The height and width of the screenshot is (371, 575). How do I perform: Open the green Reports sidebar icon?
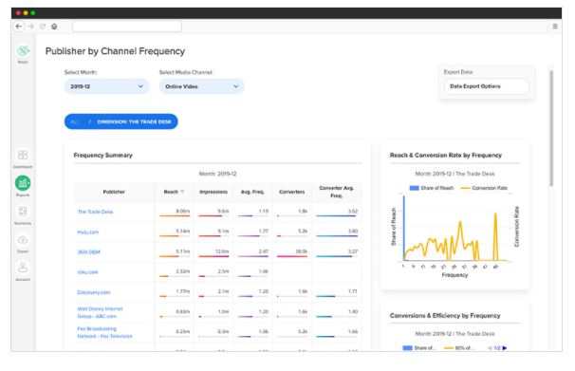coord(23,183)
